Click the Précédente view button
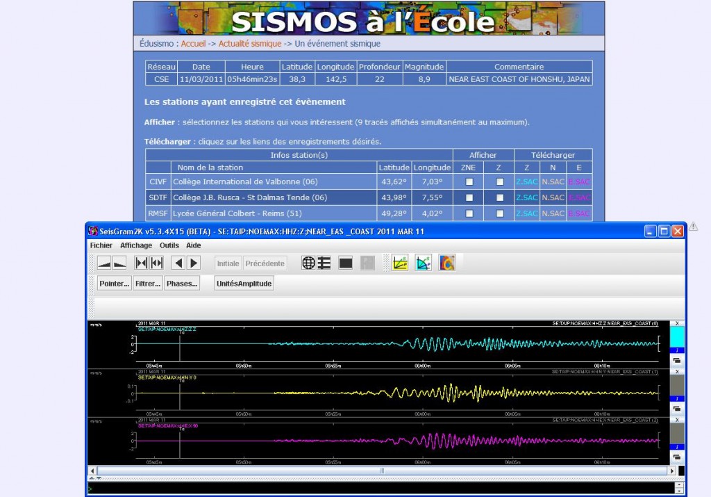The width and height of the screenshot is (711, 497). (x=265, y=263)
